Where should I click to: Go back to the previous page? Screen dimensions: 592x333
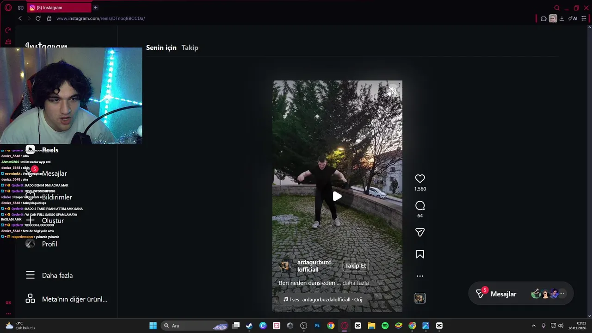(x=20, y=18)
